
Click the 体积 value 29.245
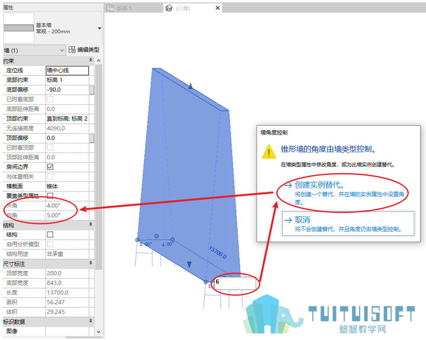67,312
